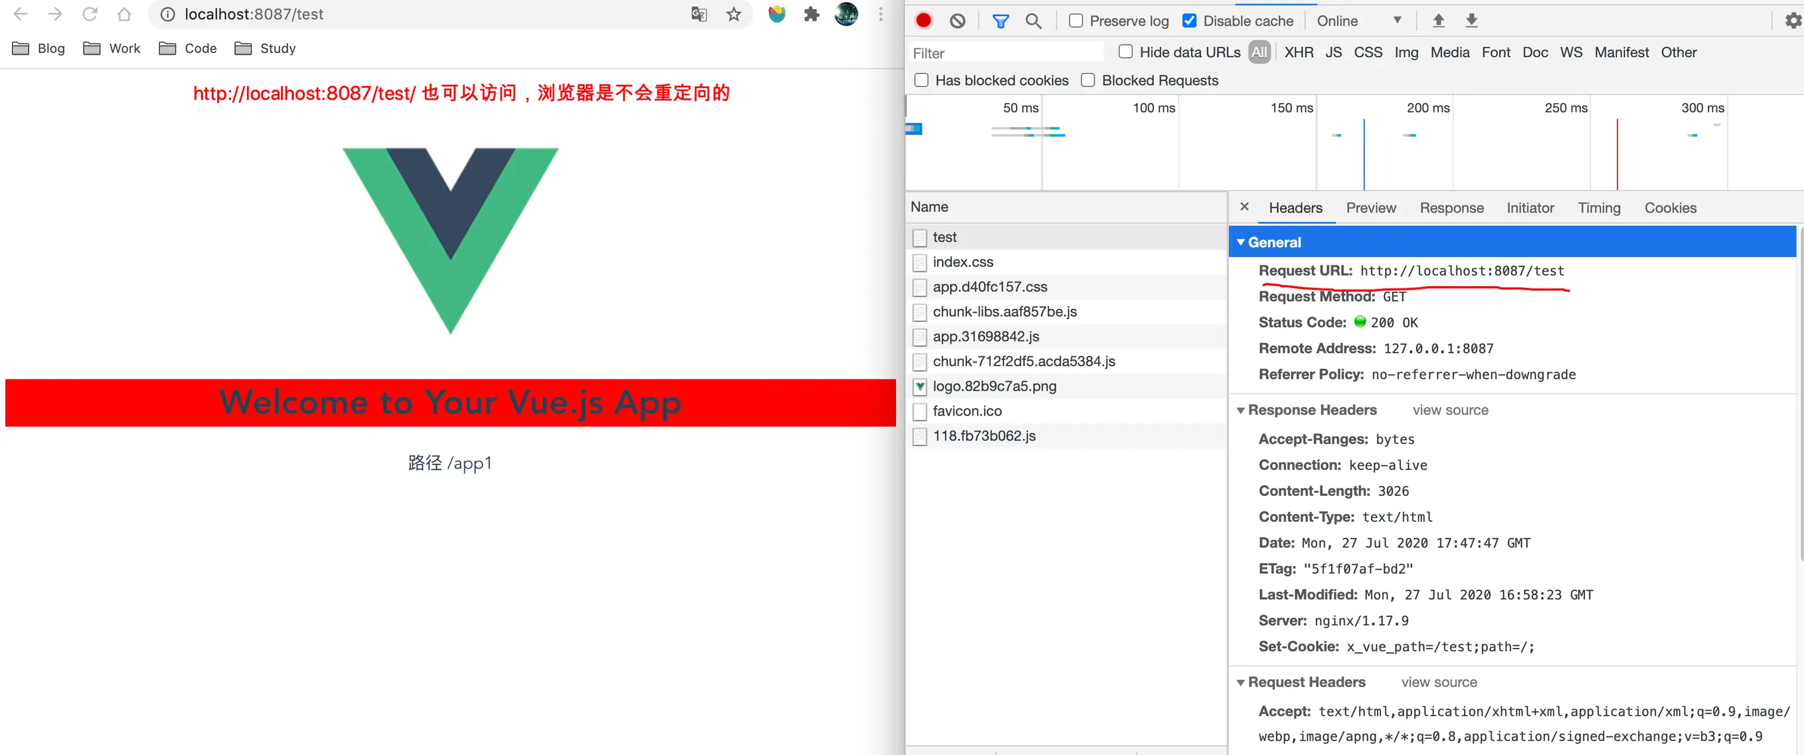This screenshot has width=1804, height=755.
Task: Open the Timing tab
Action: tap(1599, 208)
